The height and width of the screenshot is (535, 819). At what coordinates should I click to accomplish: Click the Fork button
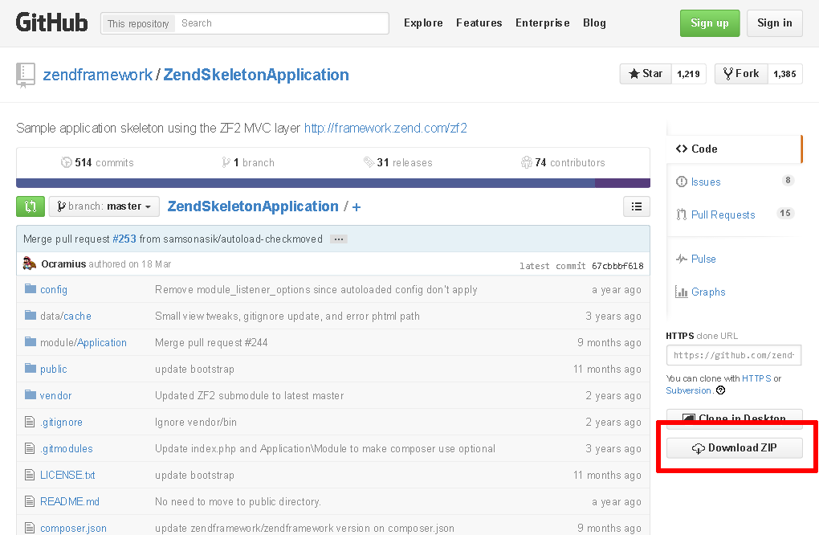pyautogui.click(x=740, y=73)
